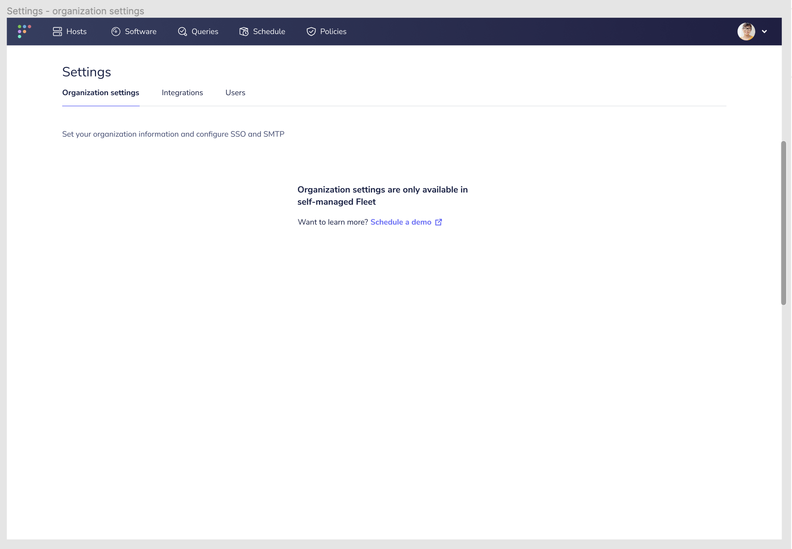The height and width of the screenshot is (549, 792).
Task: Select the Organization settings tab
Action: [x=101, y=93]
